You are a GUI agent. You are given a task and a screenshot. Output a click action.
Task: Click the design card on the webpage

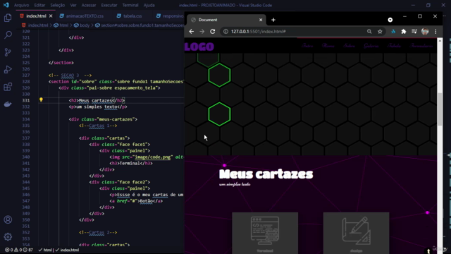tap(356, 234)
